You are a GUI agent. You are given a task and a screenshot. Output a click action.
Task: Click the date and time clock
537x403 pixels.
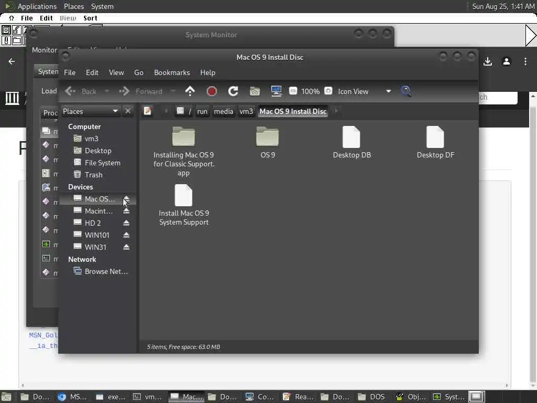503,6
